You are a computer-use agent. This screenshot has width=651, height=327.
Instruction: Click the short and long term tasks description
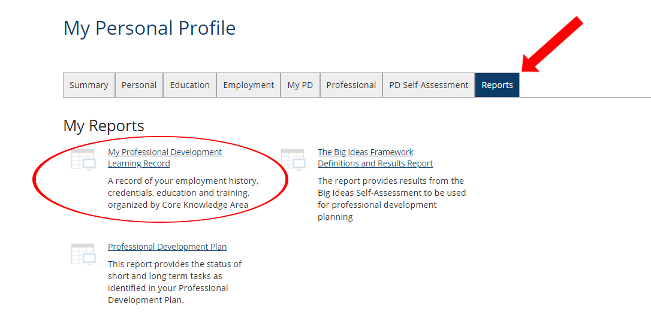coord(174,281)
